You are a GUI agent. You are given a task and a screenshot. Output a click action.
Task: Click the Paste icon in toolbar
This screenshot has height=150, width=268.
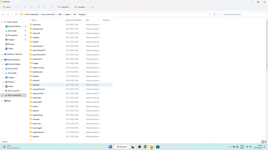point(31,7)
